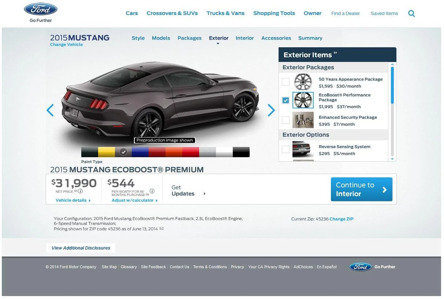Switch site to En Español
This screenshot has width=444, height=299.
pos(327,267)
